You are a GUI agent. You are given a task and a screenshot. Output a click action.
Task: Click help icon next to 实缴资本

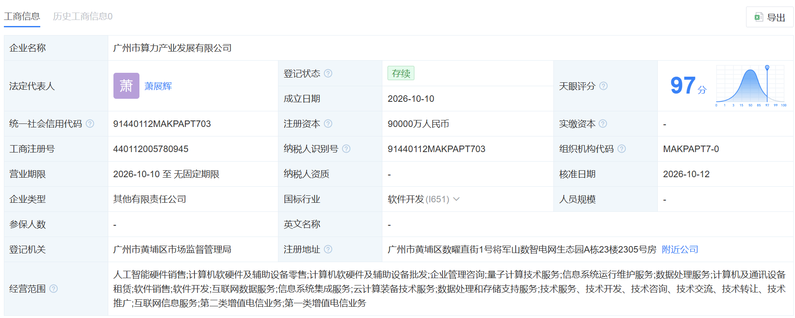[x=603, y=123]
